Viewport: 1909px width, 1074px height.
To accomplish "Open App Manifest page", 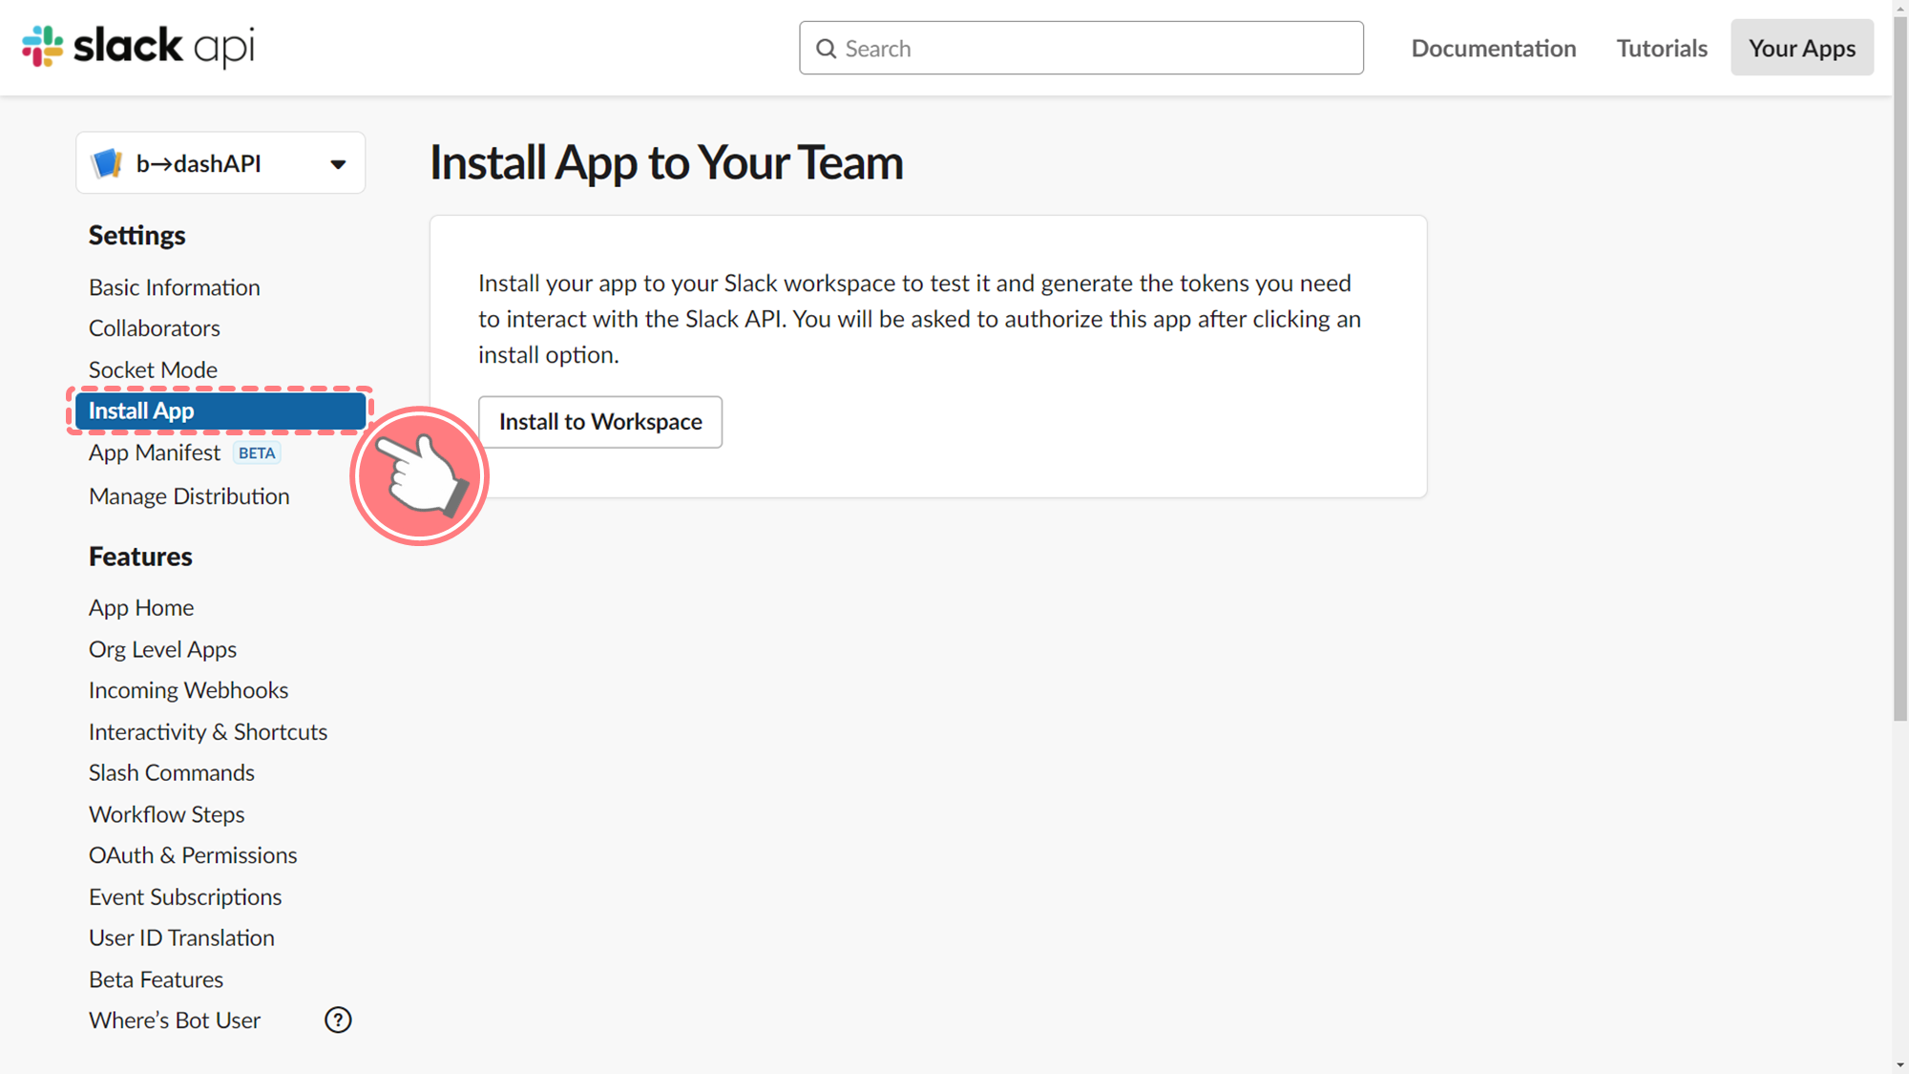I will [155, 453].
